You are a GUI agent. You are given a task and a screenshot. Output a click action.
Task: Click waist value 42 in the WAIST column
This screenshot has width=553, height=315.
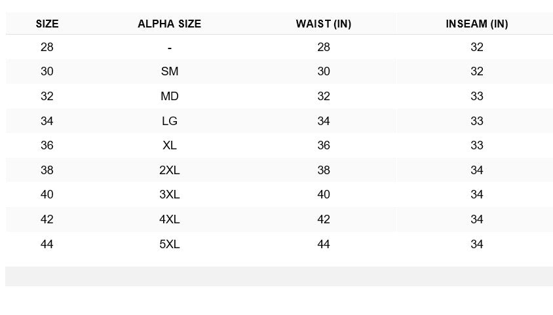tap(324, 219)
